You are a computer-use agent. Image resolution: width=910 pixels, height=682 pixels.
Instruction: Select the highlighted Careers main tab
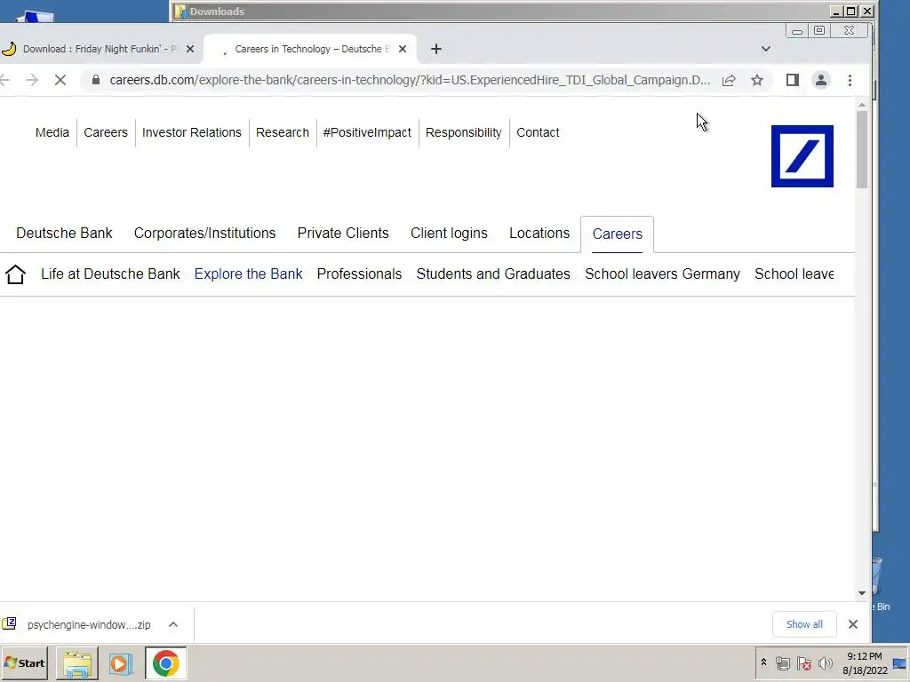[618, 234]
